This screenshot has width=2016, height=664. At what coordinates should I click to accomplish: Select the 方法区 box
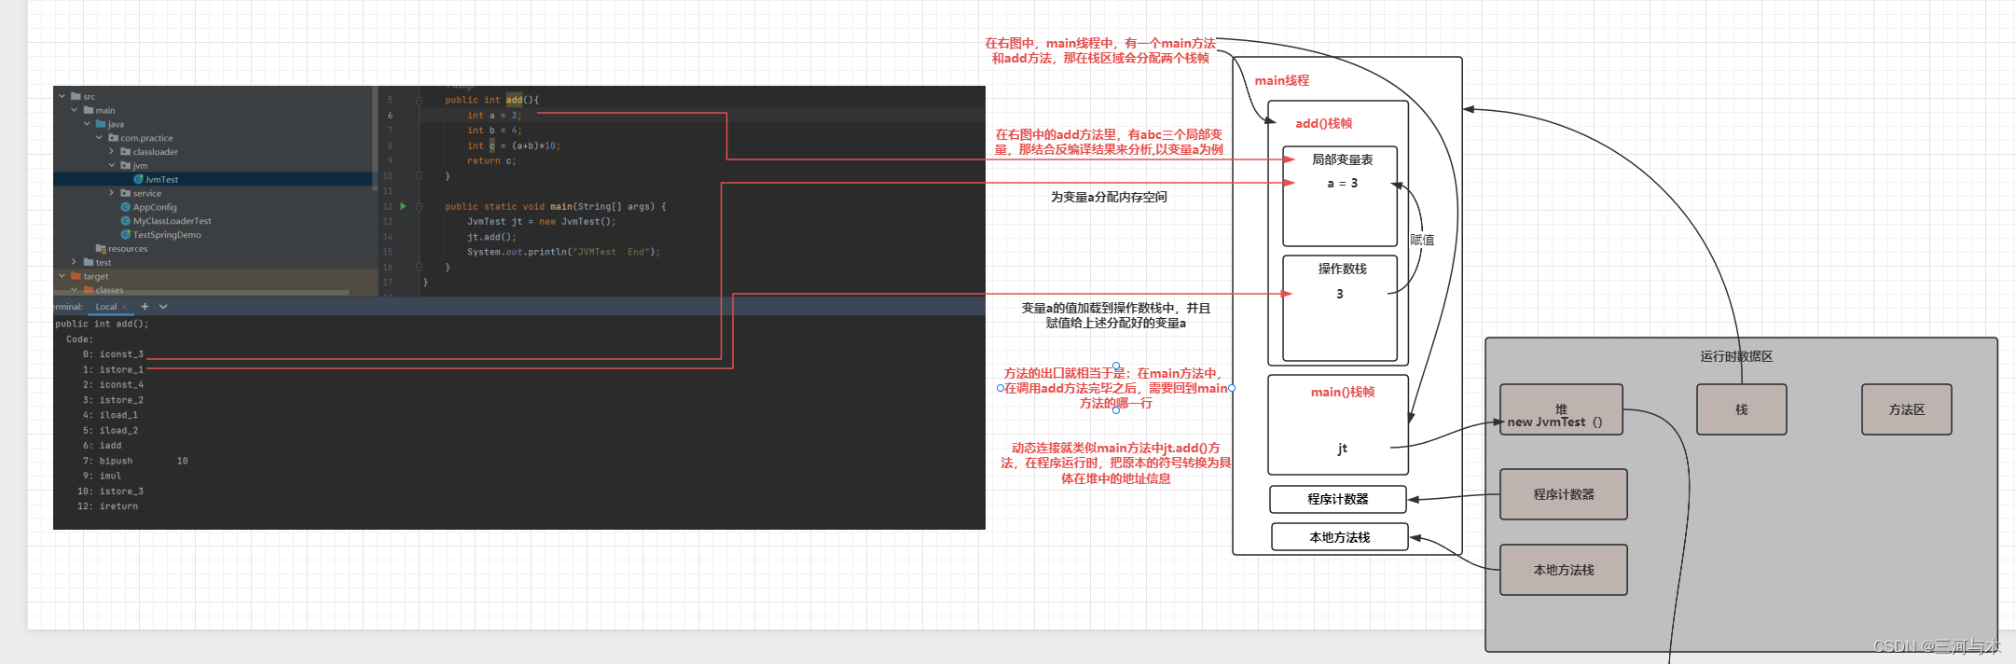point(1906,409)
